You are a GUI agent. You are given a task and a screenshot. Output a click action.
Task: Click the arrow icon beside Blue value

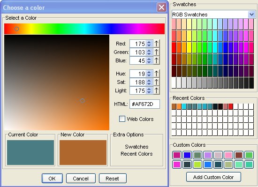(x=157, y=60)
